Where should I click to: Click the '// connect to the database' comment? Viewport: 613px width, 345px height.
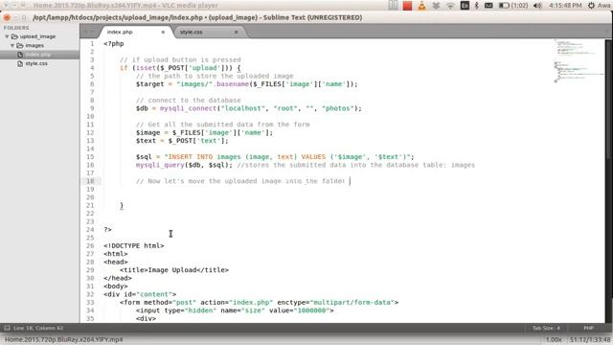pyautogui.click(x=188, y=100)
